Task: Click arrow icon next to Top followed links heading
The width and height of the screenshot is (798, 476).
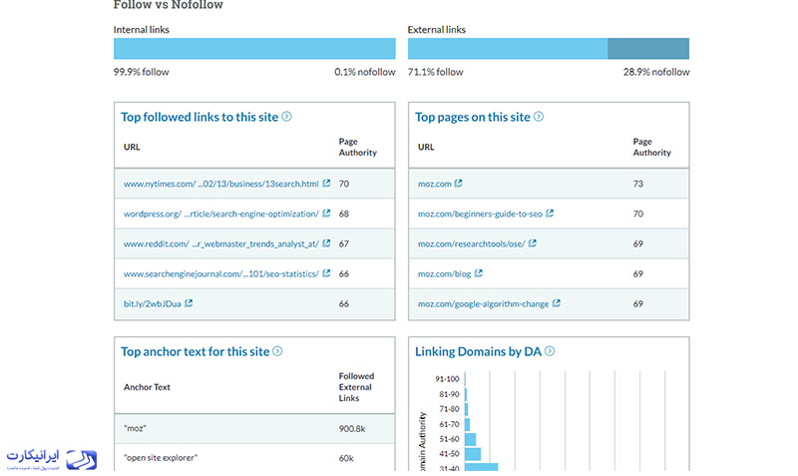Action: (286, 117)
